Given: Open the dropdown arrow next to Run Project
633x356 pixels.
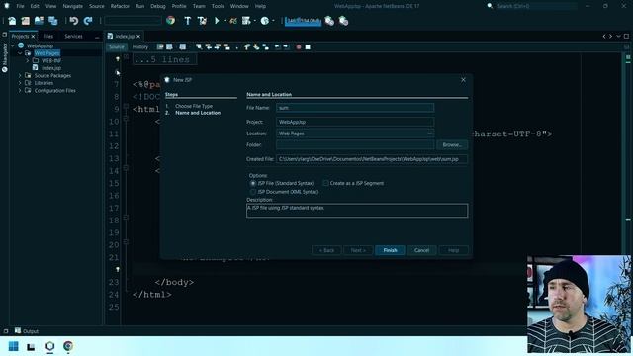Looking at the screenshot, I should (x=225, y=21).
